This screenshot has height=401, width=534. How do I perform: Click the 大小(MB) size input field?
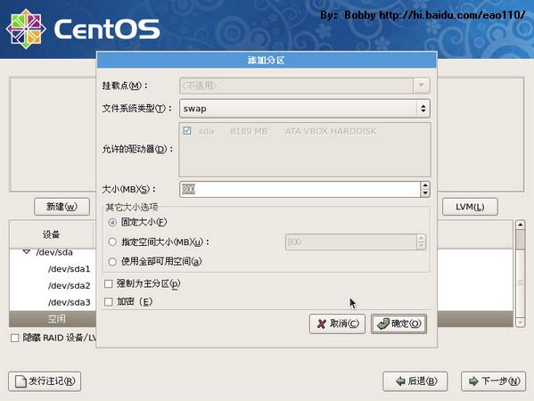tap(300, 189)
